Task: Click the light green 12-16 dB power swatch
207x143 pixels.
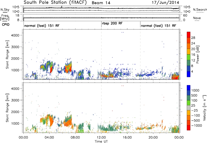Action: point(189,57)
